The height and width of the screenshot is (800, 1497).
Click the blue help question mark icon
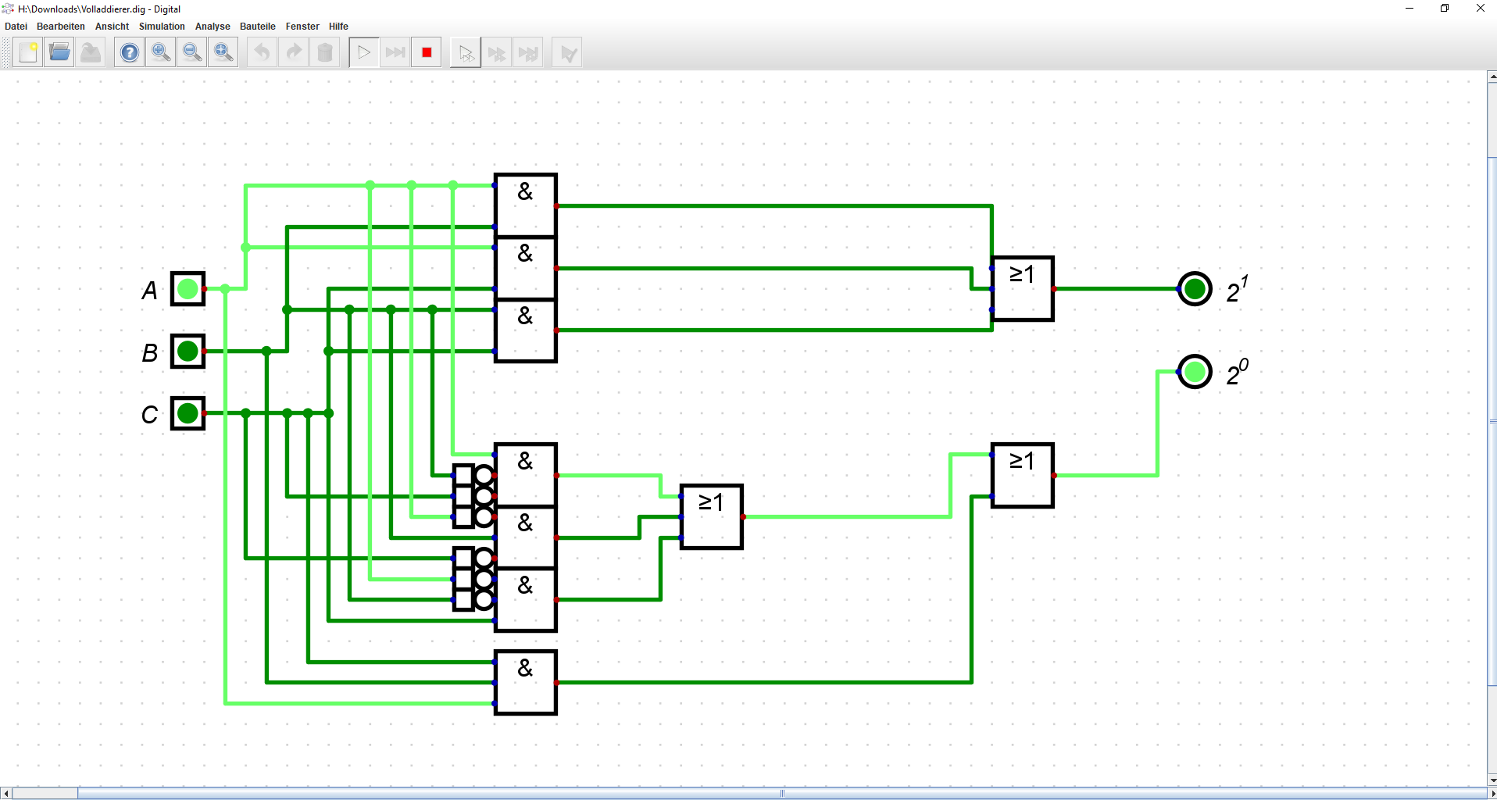[130, 53]
